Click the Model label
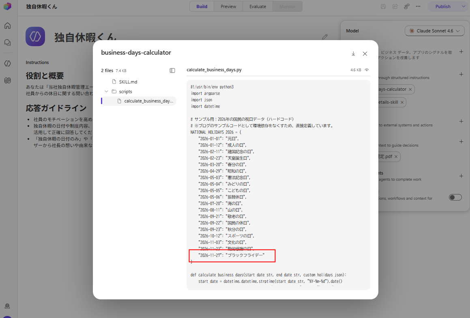Viewport: 470px width, 318px height. point(352,31)
